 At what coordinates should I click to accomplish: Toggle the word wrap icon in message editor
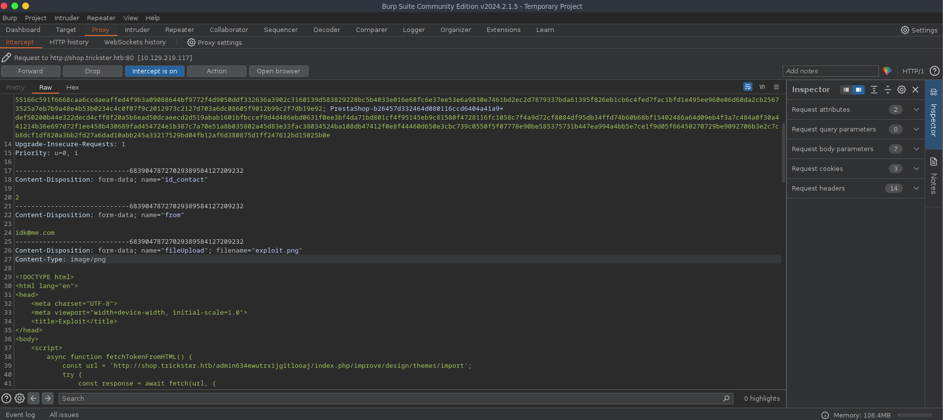(748, 87)
